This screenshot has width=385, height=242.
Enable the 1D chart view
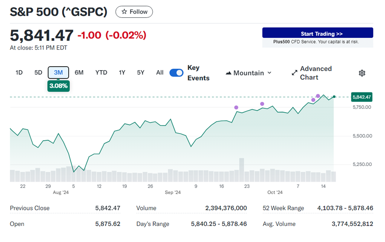[19, 72]
